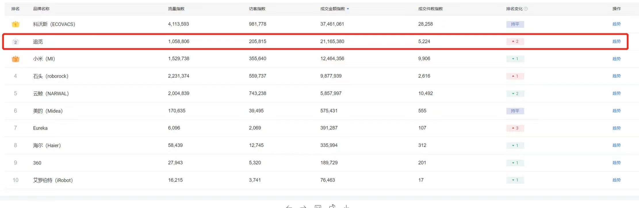
Task: Click the red up 3 badge for Eureka
Action: [515, 128]
